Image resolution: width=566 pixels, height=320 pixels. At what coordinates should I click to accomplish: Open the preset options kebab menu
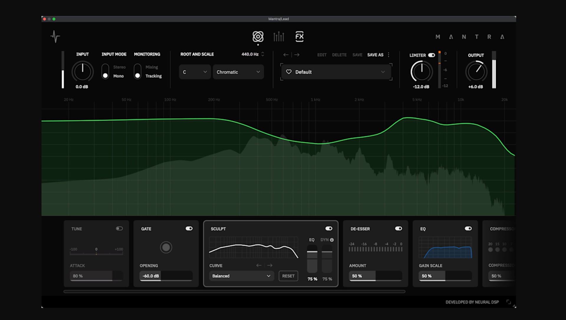coord(389,55)
